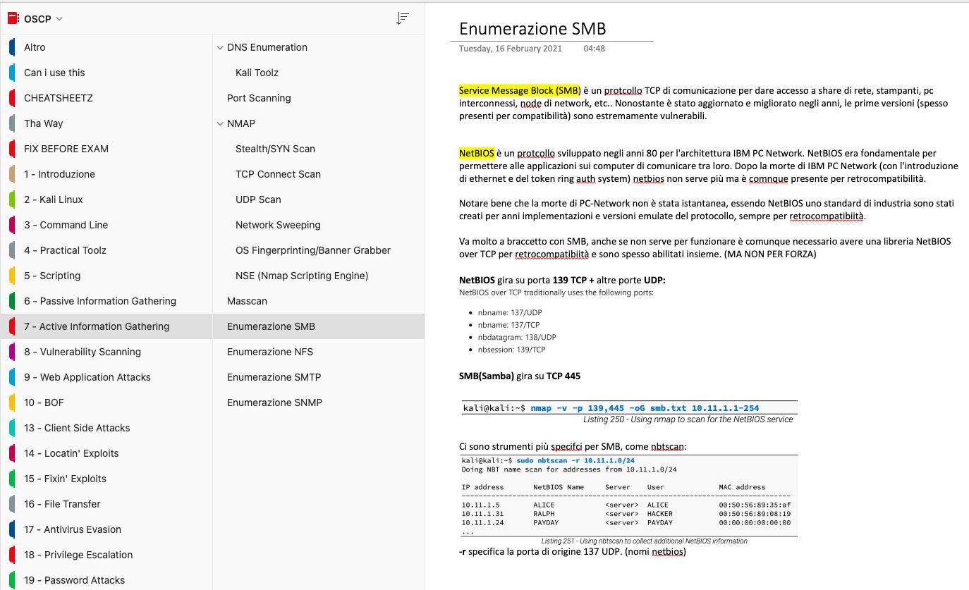
Task: Select the 5 - Scripting section
Action: (106, 276)
